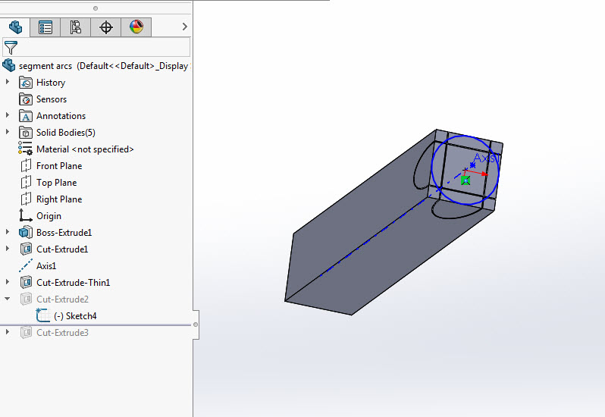This screenshot has width=605, height=417.
Task: Select Material <not specified> item
Action: click(x=84, y=149)
